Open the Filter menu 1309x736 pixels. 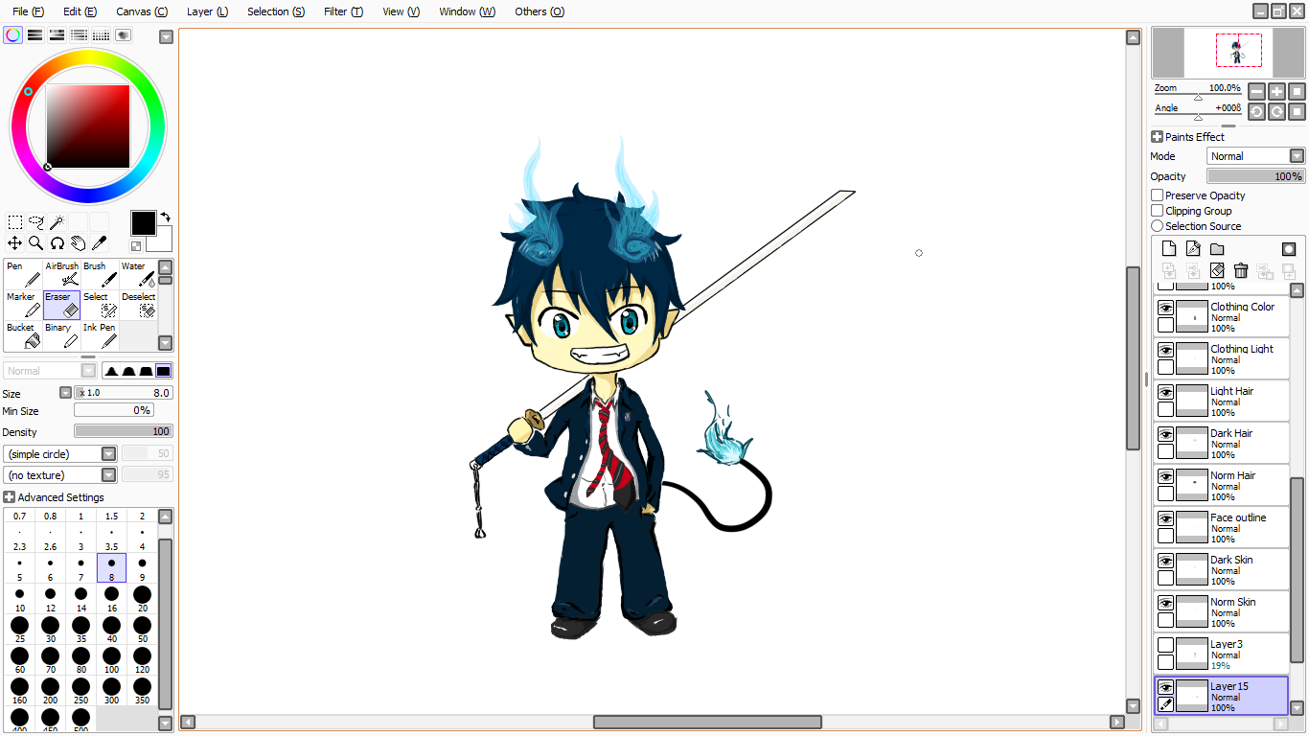click(343, 11)
